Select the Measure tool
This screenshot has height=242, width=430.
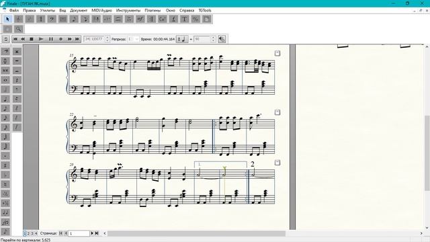click(62, 19)
